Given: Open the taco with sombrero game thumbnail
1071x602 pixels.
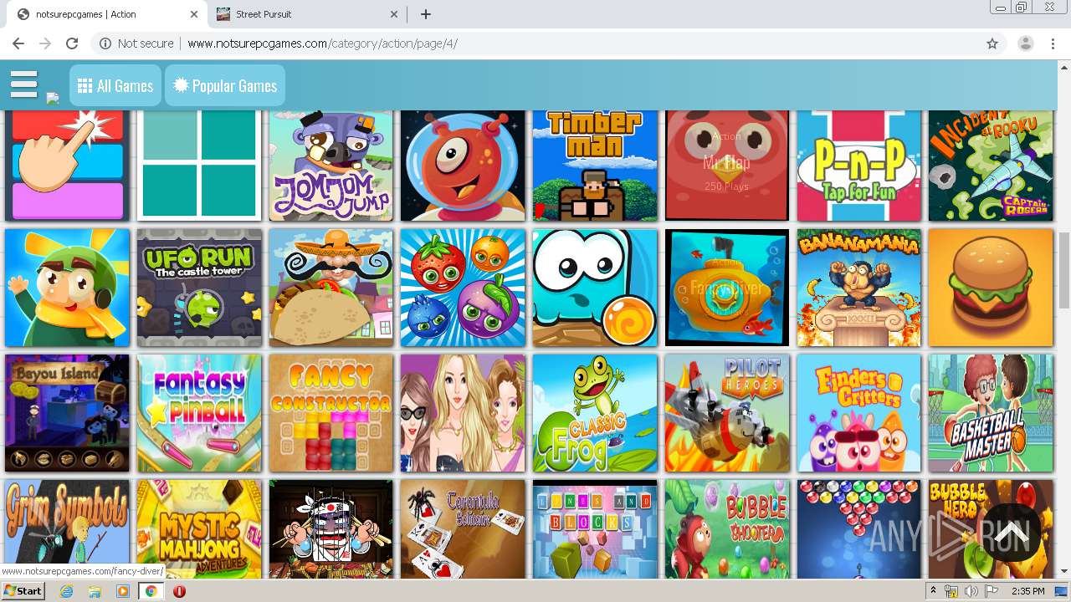Looking at the screenshot, I should 331,288.
